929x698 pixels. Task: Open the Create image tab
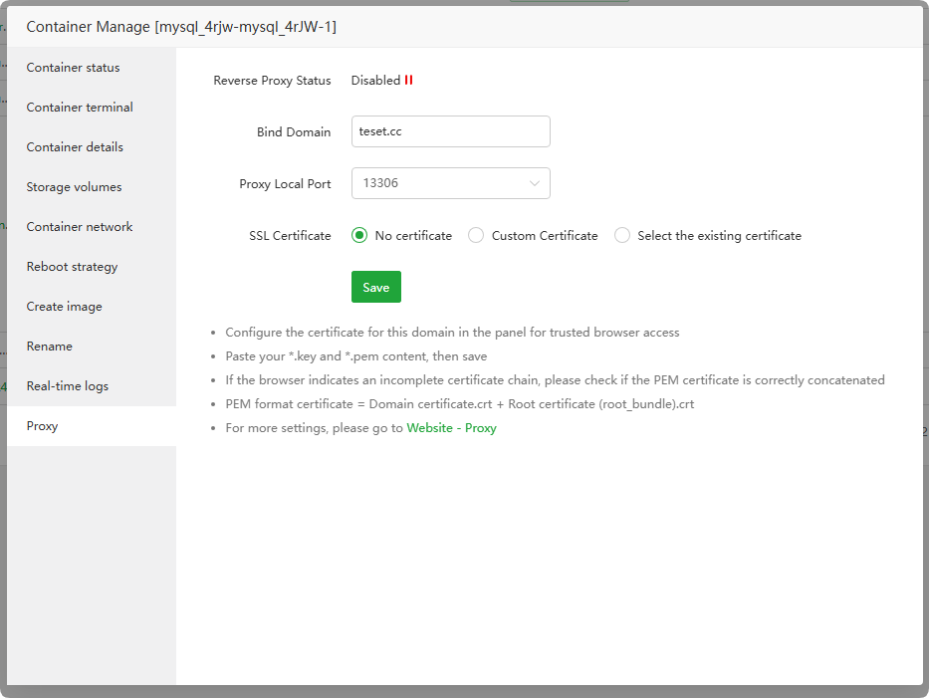65,307
